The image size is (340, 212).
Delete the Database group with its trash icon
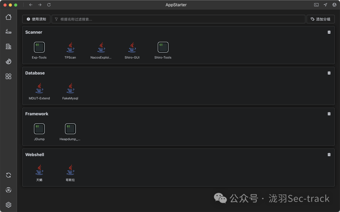[x=329, y=73]
